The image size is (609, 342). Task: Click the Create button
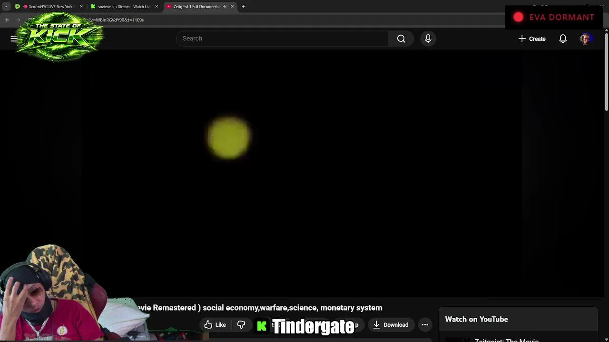click(x=532, y=38)
